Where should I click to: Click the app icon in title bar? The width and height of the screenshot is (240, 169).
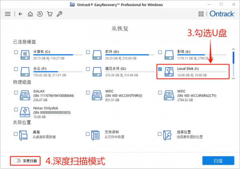[72, 5]
